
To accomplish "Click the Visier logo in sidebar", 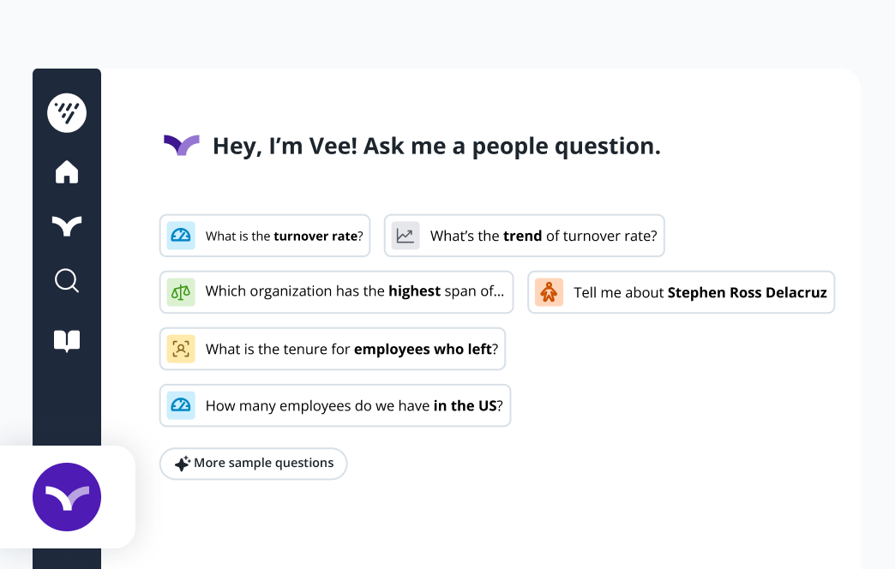I will point(67,112).
